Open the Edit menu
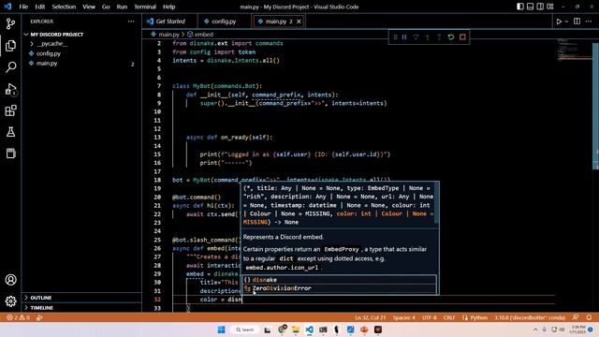This screenshot has width=599, height=337. coord(39,7)
